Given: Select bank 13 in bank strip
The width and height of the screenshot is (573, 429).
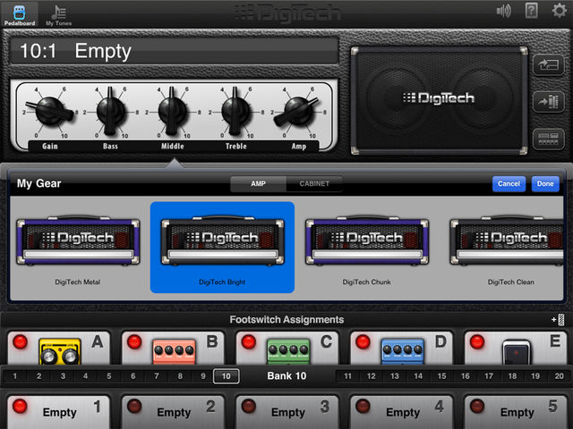Looking at the screenshot, I should [x=395, y=376].
